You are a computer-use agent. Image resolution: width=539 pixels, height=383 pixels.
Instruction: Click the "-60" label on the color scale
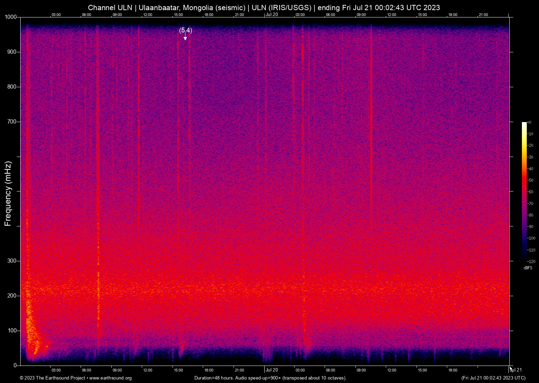pos(530,192)
